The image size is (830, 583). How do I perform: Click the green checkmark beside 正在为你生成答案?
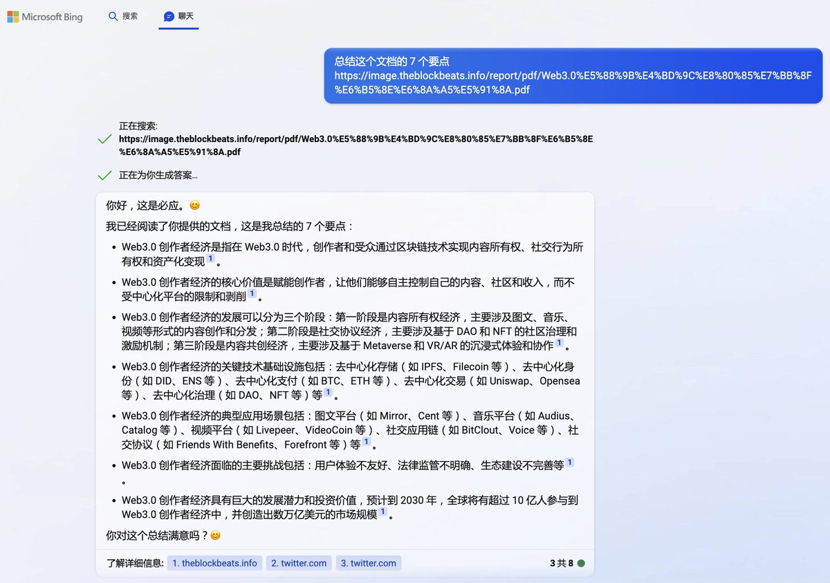pyautogui.click(x=105, y=175)
